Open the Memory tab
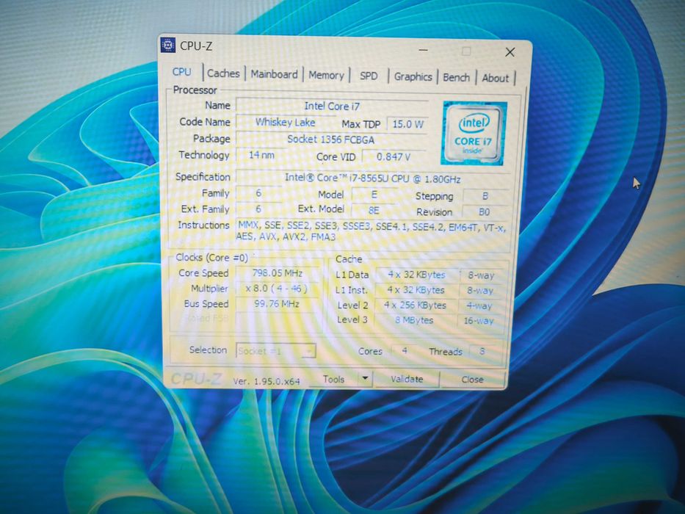The image size is (685, 514). pyautogui.click(x=326, y=75)
